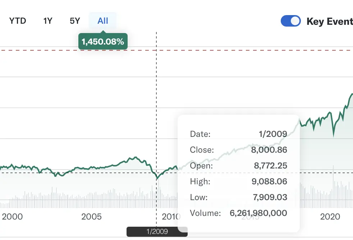
Task: Click the 1/2009 date marker below chart
Action: click(x=157, y=231)
